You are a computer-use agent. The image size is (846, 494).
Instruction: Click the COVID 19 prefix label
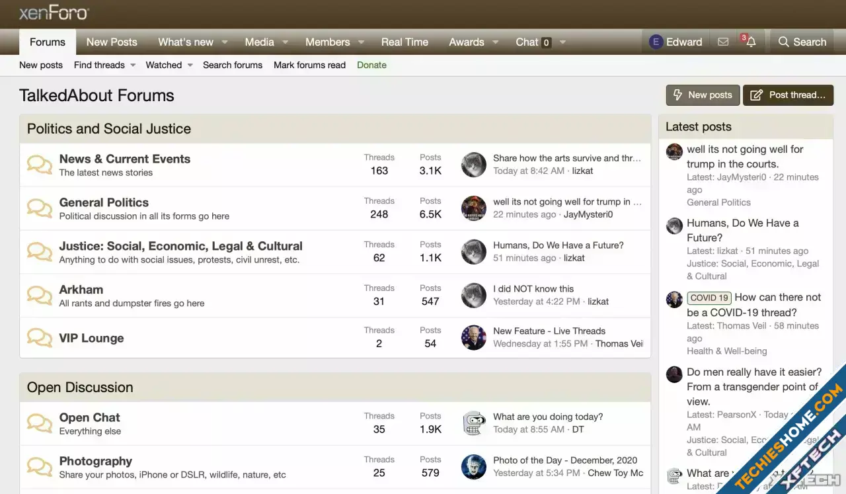click(x=709, y=298)
